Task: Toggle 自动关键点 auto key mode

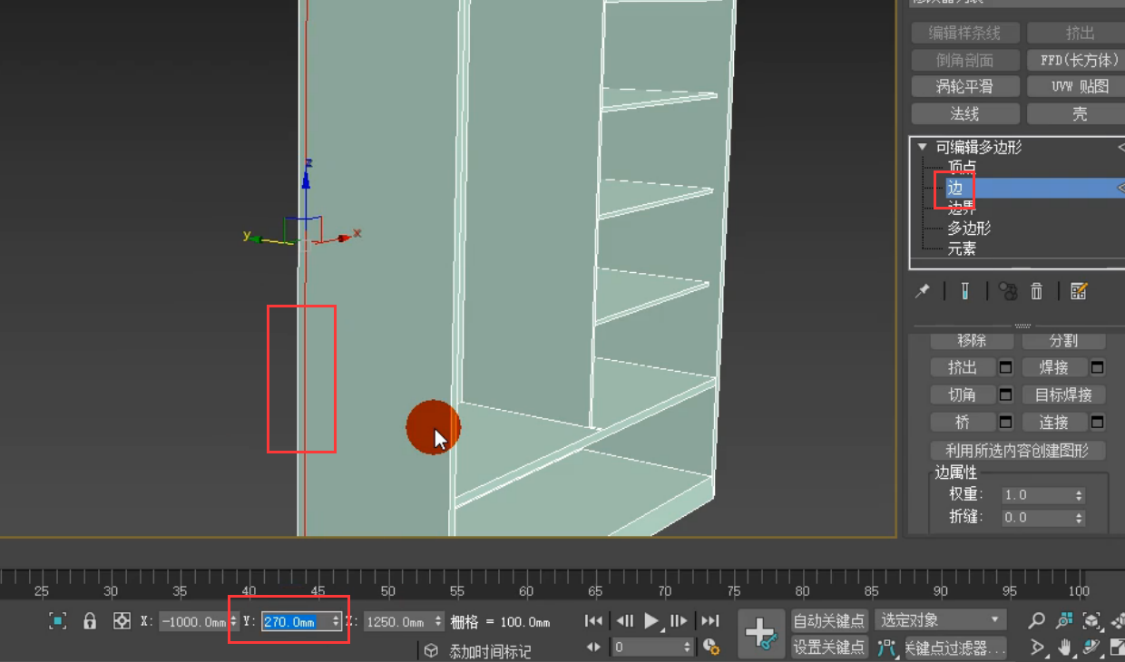Action: coord(828,620)
